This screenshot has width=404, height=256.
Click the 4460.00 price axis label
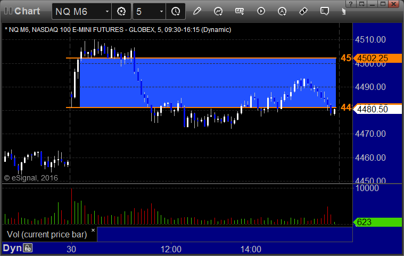(x=370, y=158)
